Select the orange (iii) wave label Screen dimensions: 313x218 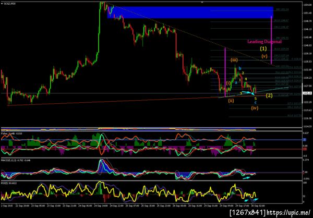[234, 60]
